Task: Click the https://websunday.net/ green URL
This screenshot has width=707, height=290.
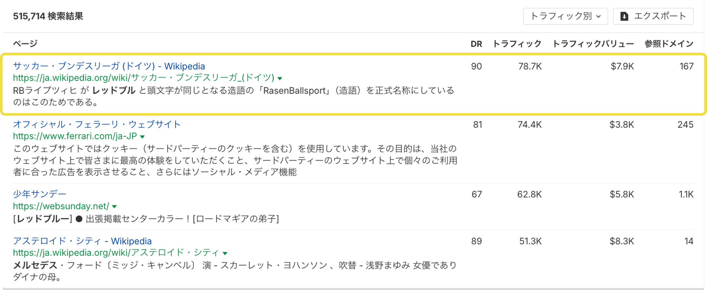Action: tap(61, 206)
